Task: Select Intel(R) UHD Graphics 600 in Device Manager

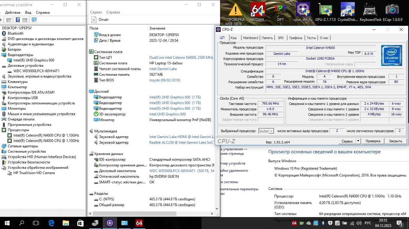Action: tap(34, 60)
